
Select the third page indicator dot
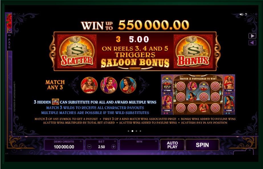pyautogui.click(x=136, y=131)
